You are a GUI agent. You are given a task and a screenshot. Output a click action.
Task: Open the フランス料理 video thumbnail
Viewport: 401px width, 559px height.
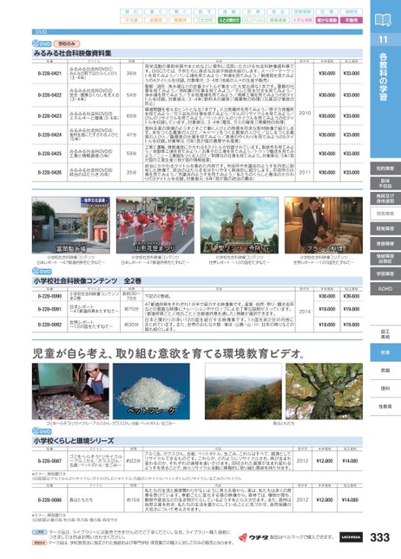click(323, 226)
